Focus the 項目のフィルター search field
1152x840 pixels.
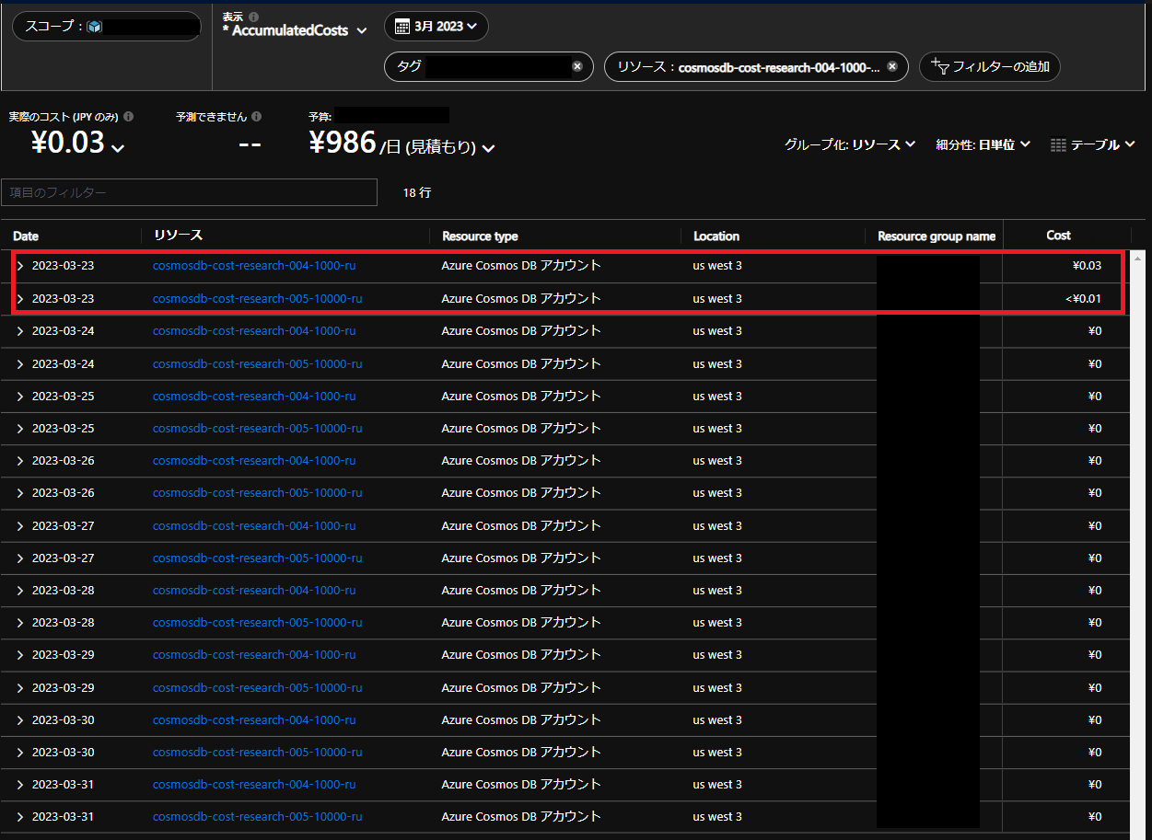(x=189, y=192)
